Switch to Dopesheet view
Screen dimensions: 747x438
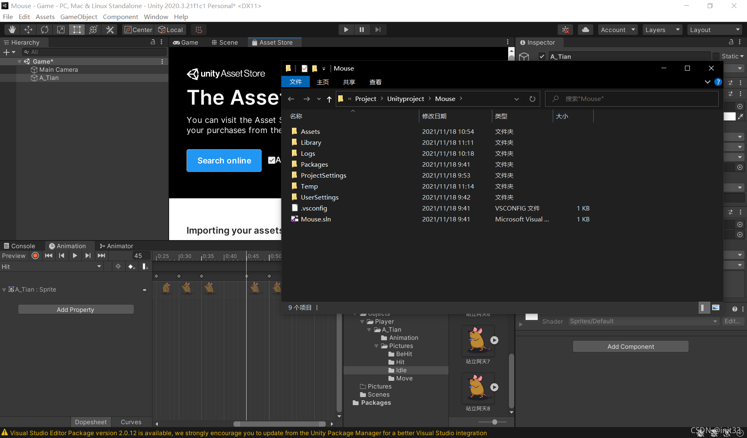click(x=91, y=422)
